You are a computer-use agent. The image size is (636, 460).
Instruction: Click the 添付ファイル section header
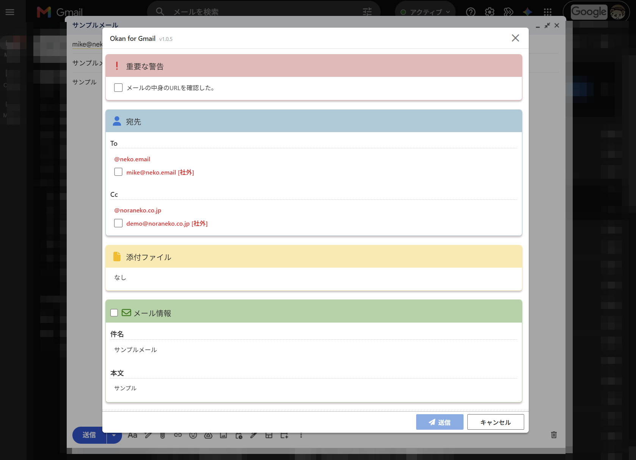click(x=314, y=257)
